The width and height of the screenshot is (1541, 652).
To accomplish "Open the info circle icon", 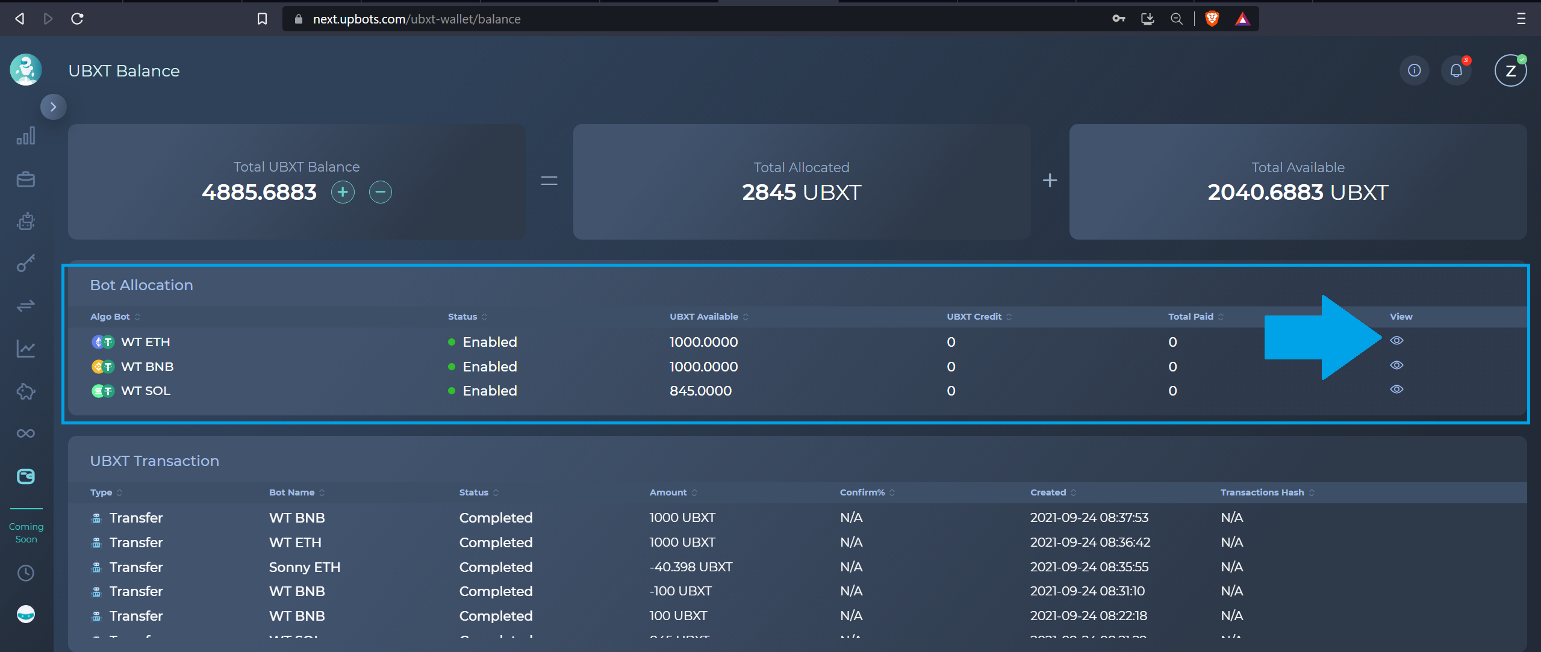I will point(1414,70).
